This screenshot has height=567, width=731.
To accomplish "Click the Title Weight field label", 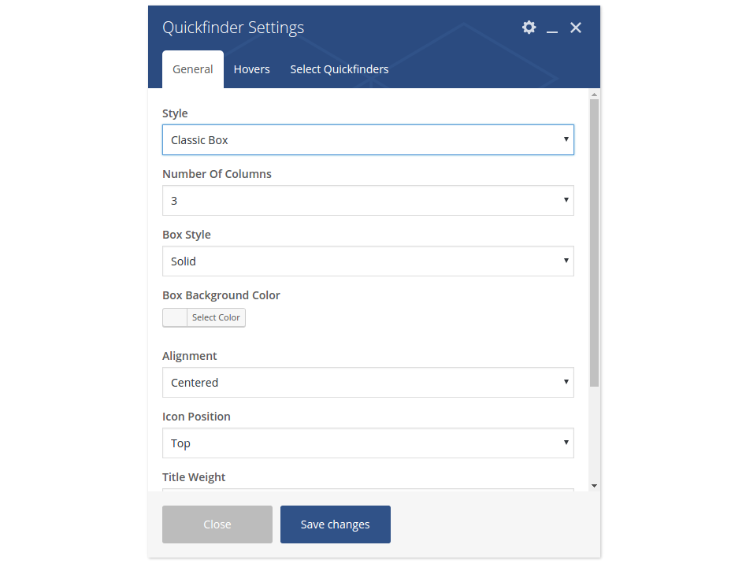I will point(194,477).
